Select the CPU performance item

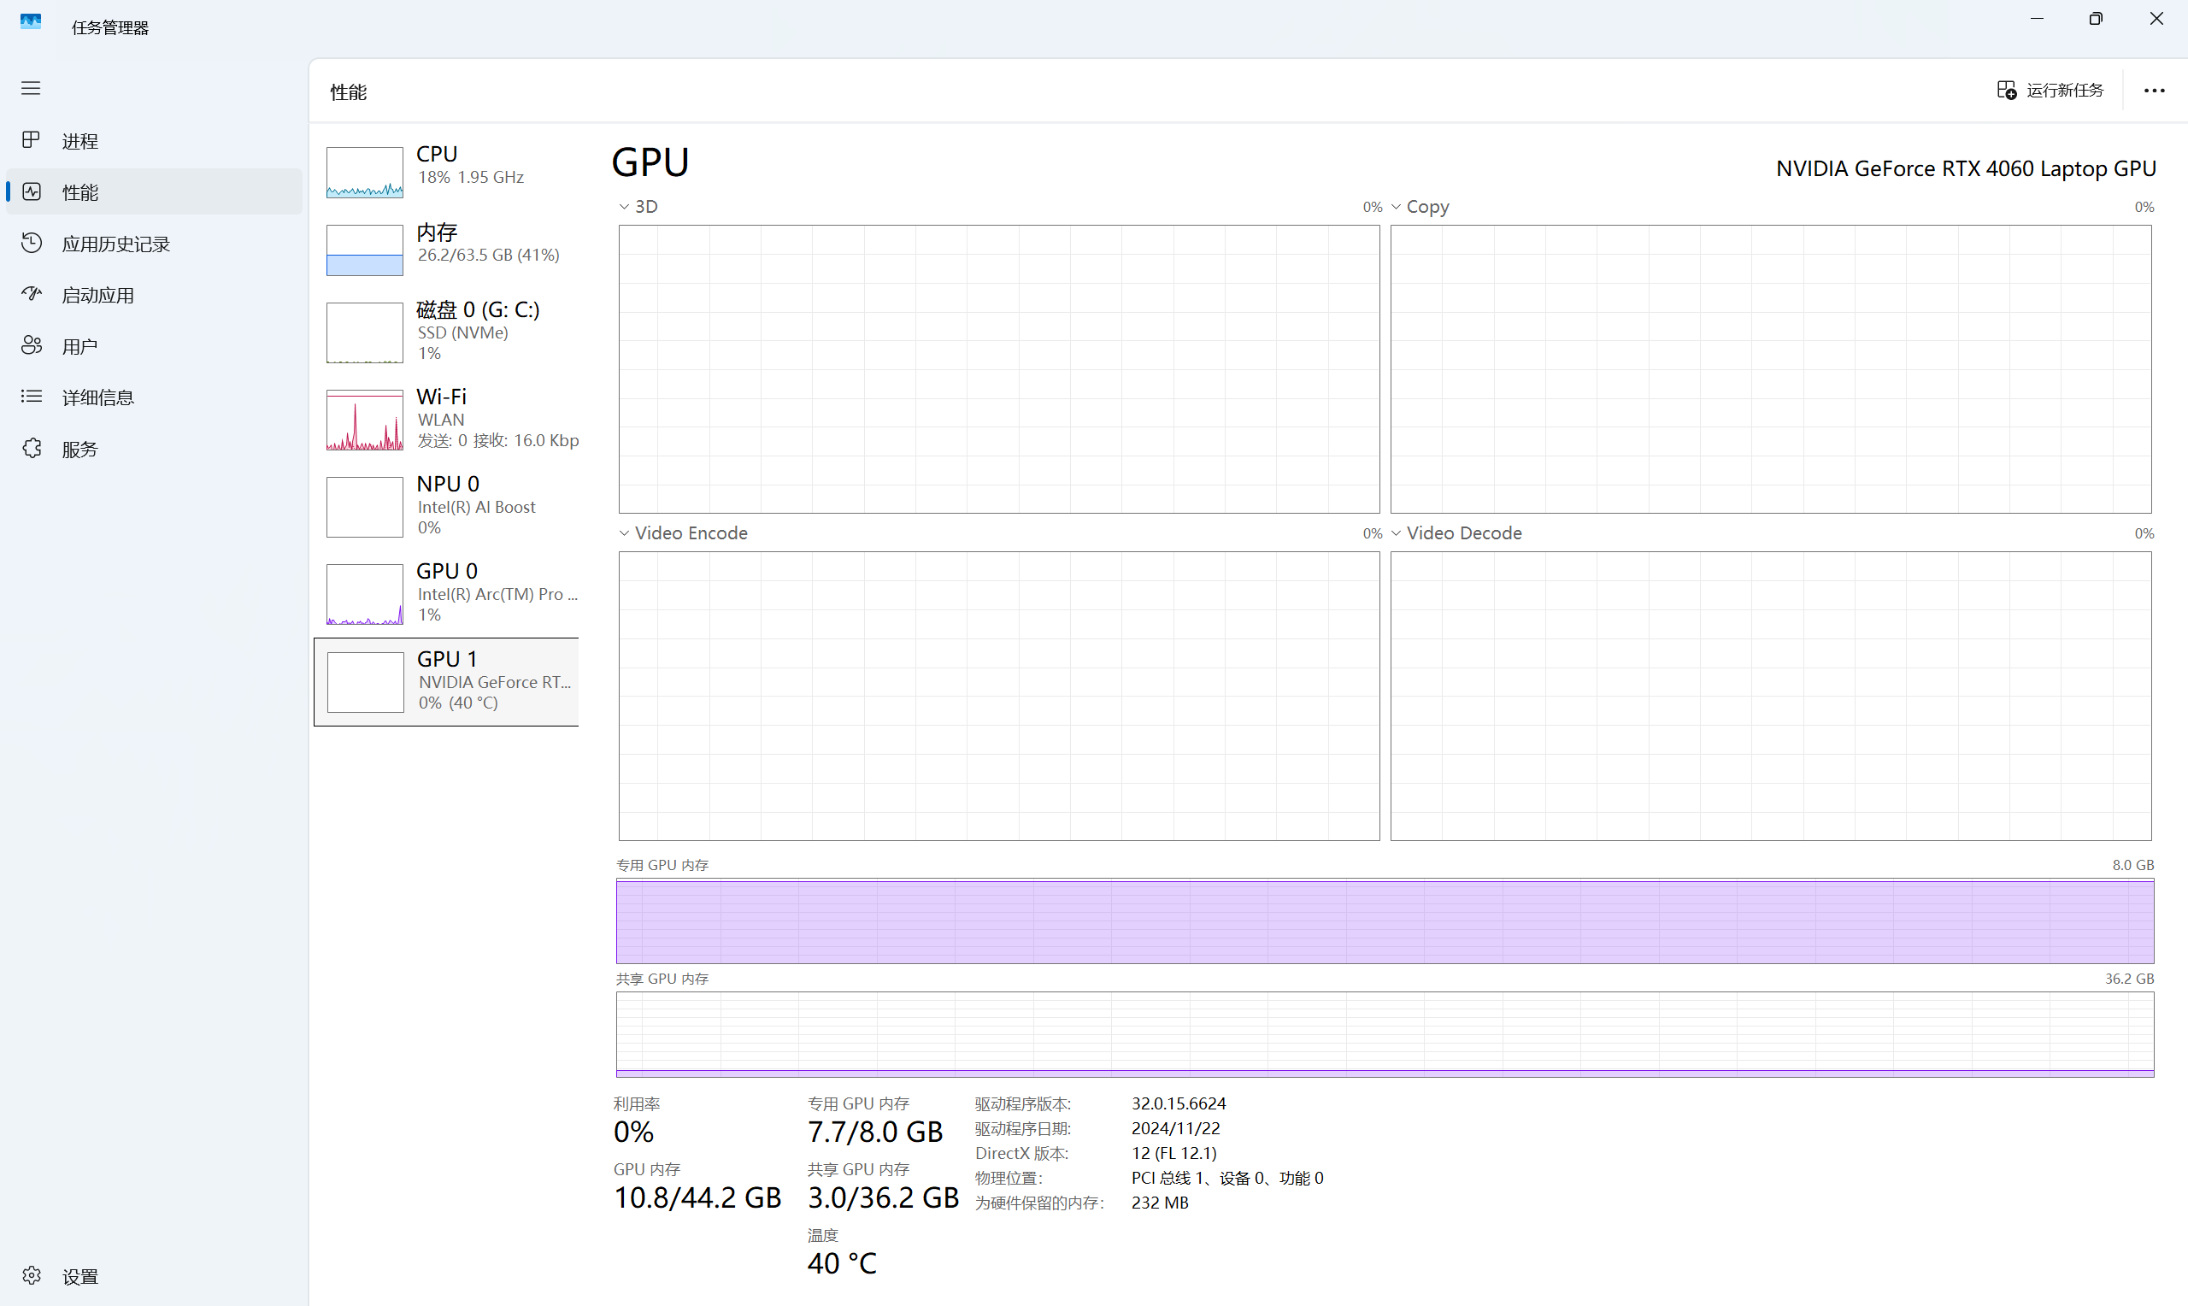tap(449, 166)
